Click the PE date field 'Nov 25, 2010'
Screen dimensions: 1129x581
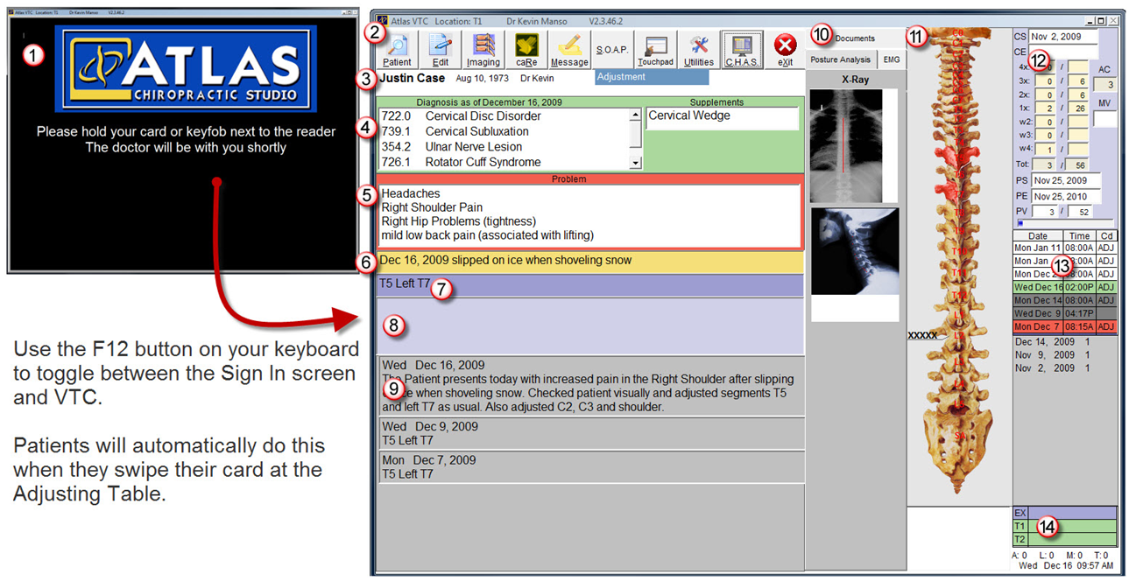(x=1065, y=197)
